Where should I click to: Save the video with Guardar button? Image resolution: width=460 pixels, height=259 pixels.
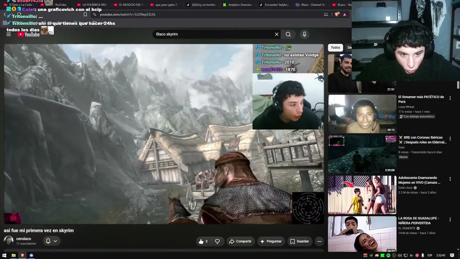click(300, 241)
